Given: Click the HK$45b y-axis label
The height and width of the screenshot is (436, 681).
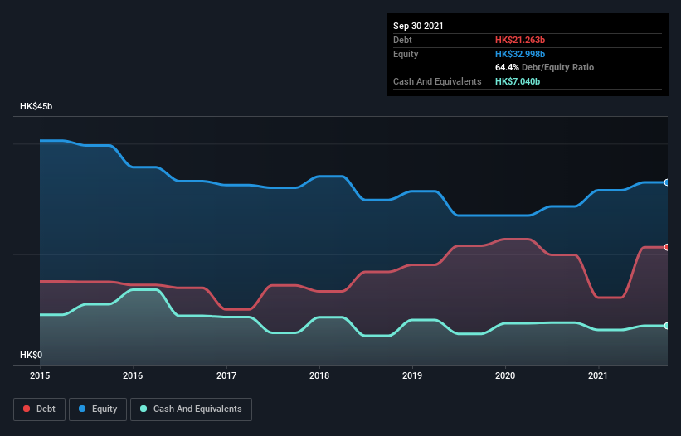Looking at the screenshot, I should (36, 106).
